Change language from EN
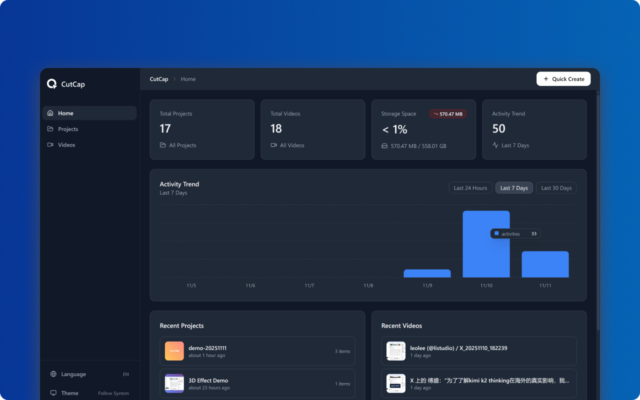This screenshot has height=400, width=640. click(x=125, y=374)
